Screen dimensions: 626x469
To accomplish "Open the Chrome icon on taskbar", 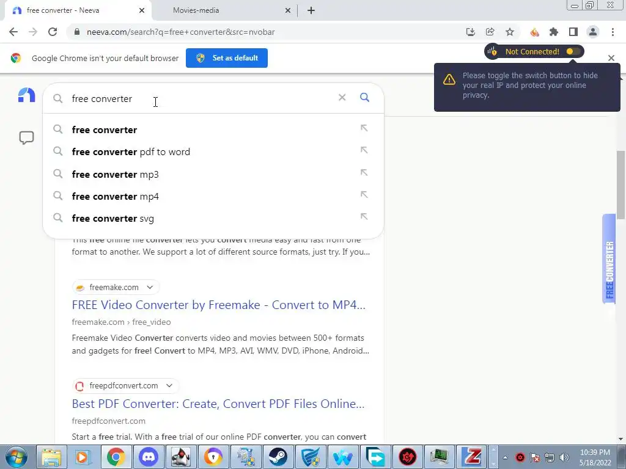I will point(116,457).
